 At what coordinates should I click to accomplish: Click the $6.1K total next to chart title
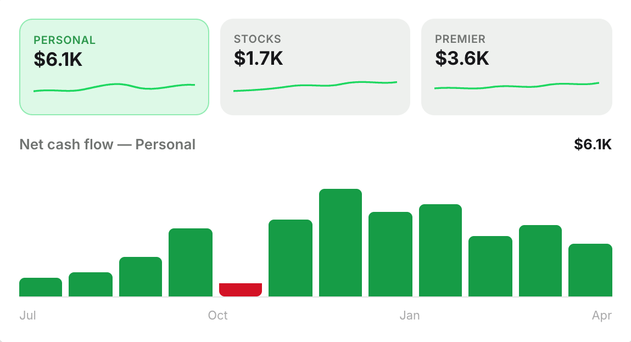[593, 144]
